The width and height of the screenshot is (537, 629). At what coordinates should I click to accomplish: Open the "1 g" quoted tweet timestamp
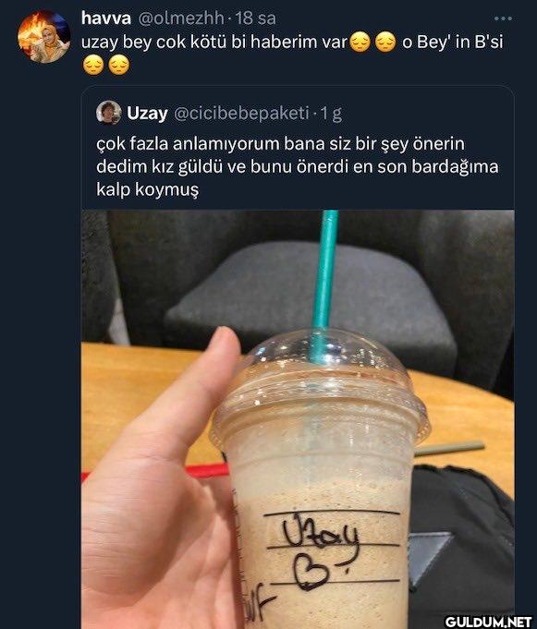(x=331, y=114)
